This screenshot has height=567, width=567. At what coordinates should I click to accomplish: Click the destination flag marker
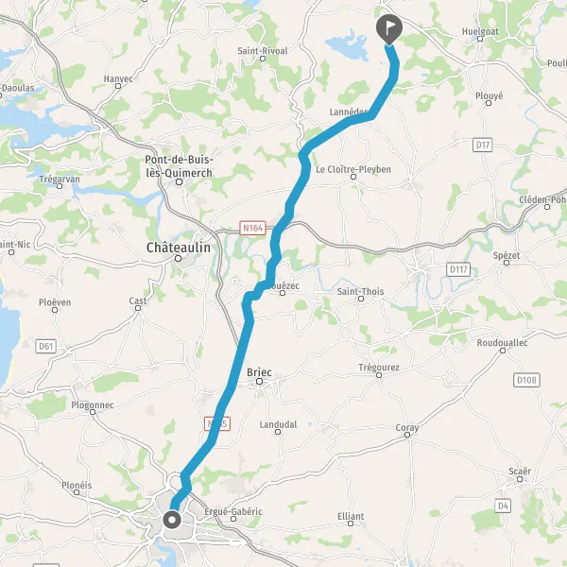(x=389, y=29)
